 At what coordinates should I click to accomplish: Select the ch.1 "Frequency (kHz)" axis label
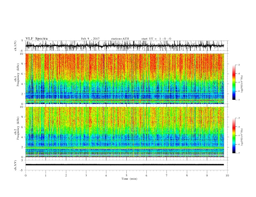point(18,75)
